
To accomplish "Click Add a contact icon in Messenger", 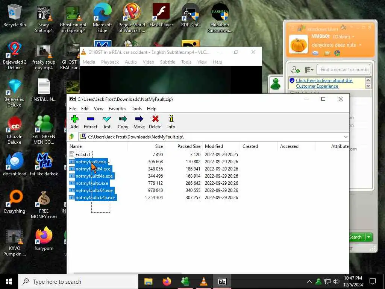I will pos(295,70).
